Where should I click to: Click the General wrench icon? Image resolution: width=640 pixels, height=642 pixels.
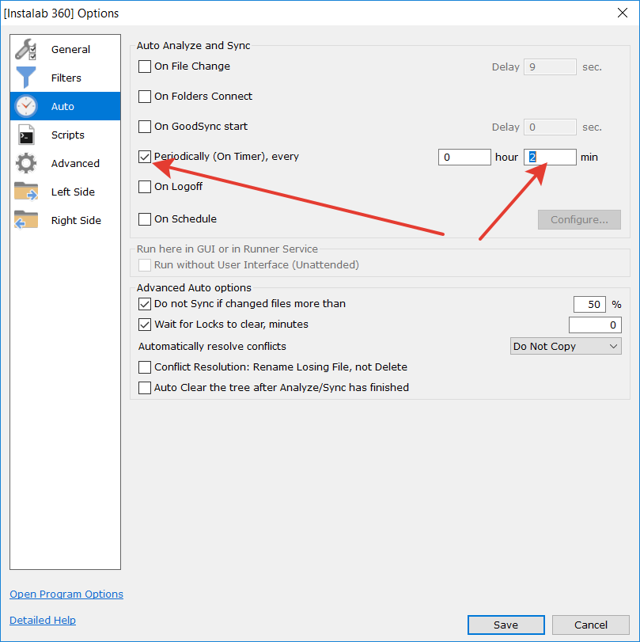pos(26,50)
